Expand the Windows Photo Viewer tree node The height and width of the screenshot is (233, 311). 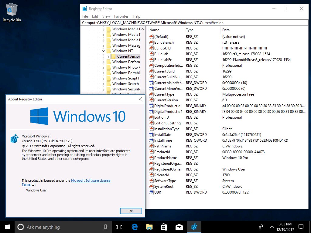pyautogui.click(x=103, y=68)
